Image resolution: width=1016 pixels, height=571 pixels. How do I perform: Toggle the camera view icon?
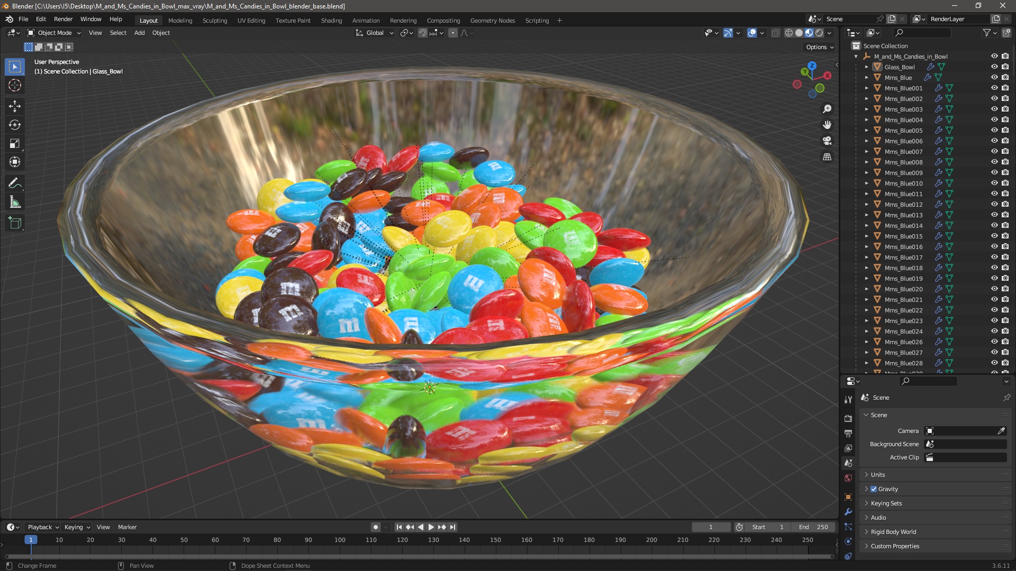click(827, 141)
